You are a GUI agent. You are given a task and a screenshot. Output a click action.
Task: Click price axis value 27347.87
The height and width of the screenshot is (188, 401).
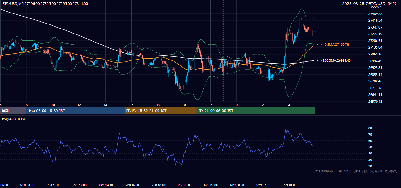375,27
